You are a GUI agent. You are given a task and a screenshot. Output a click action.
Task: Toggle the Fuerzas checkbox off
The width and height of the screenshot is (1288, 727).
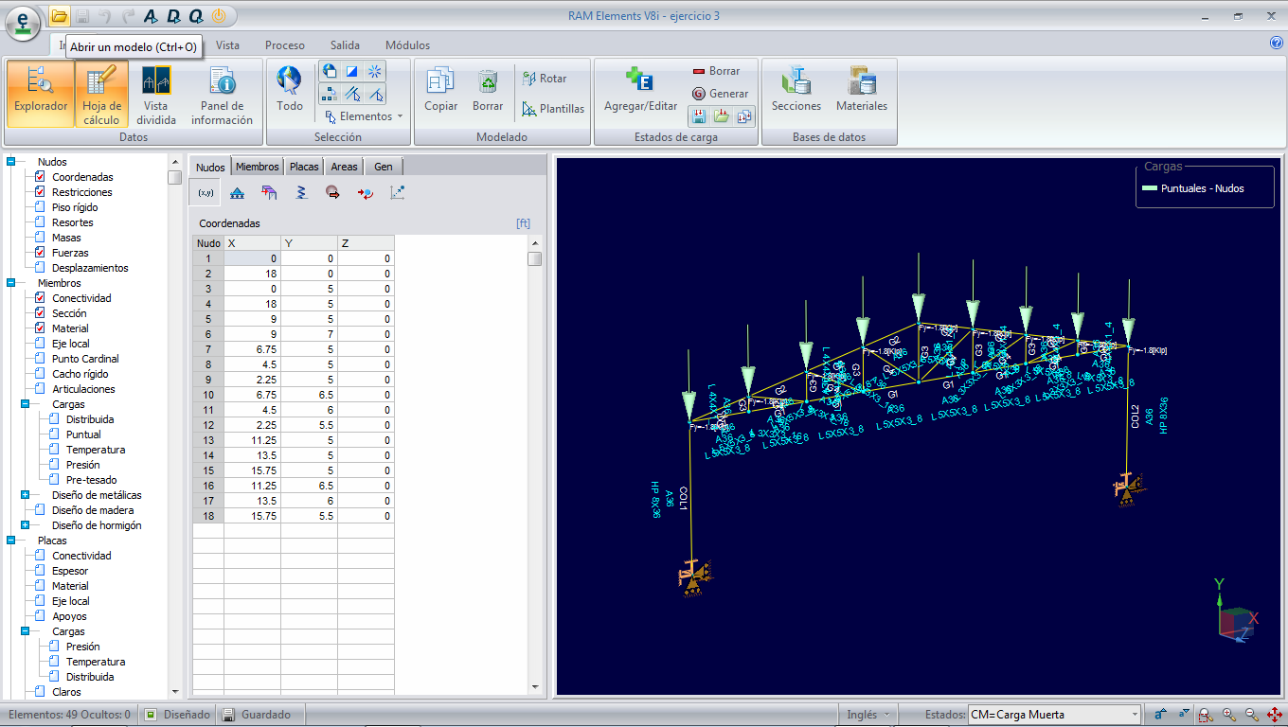click(40, 253)
